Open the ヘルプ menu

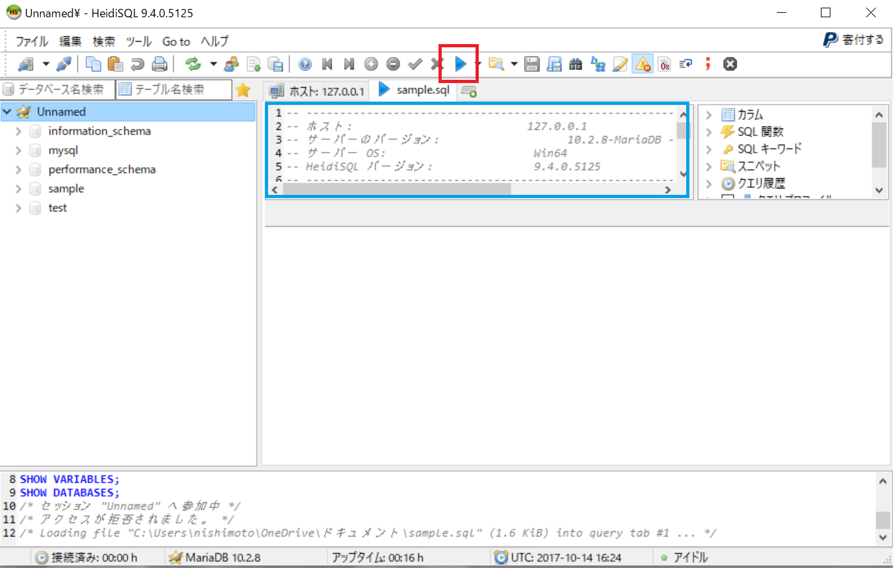click(214, 42)
